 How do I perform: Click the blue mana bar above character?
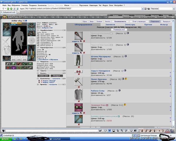[x=19, y=24]
